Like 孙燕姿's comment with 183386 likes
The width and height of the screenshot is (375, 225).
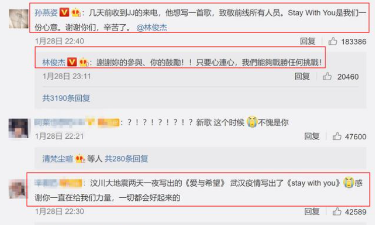coord(333,41)
